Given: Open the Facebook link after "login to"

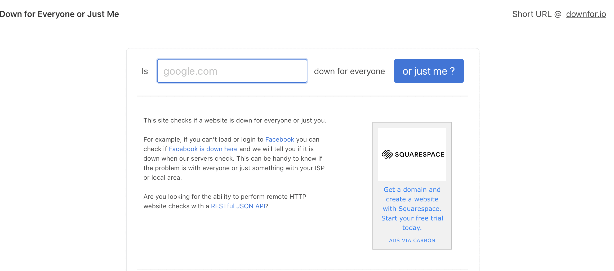Looking at the screenshot, I should 280,139.
